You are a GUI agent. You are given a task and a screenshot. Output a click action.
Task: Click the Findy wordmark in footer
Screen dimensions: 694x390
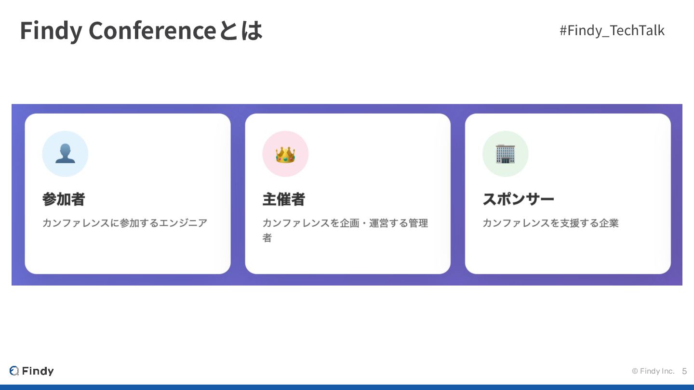(38, 371)
